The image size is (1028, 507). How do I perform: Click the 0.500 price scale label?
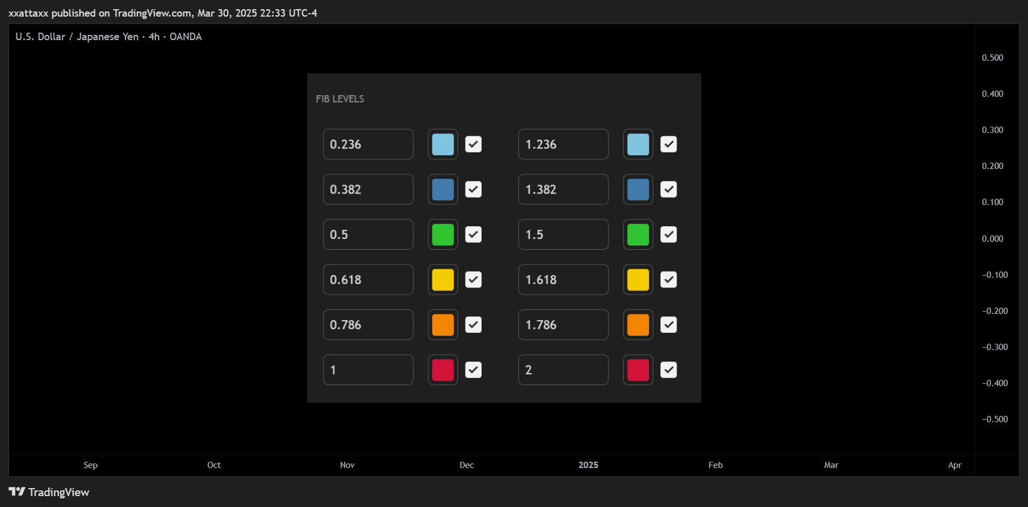[x=992, y=58]
